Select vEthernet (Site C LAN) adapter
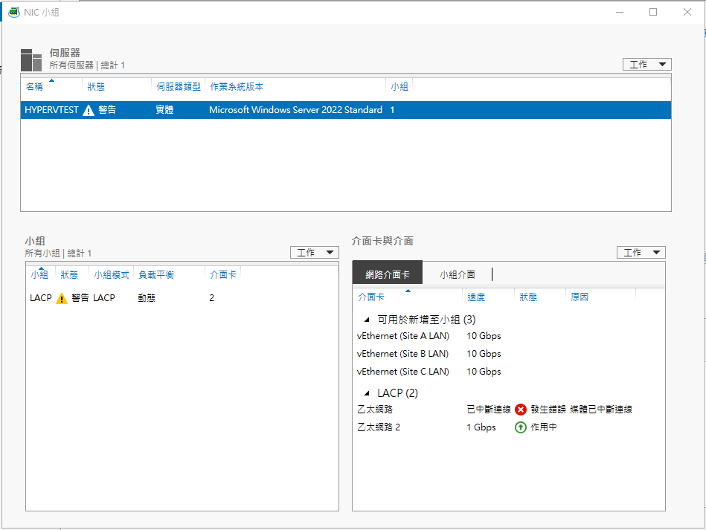The height and width of the screenshot is (530, 706). click(508, 372)
